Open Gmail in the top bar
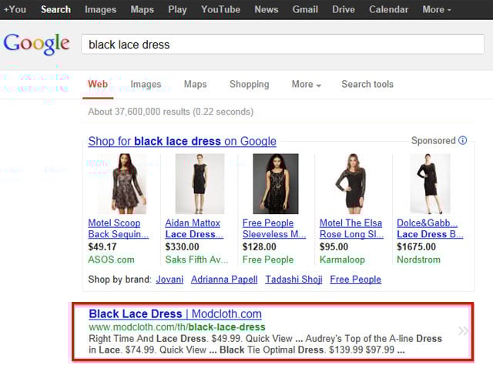 [305, 9]
